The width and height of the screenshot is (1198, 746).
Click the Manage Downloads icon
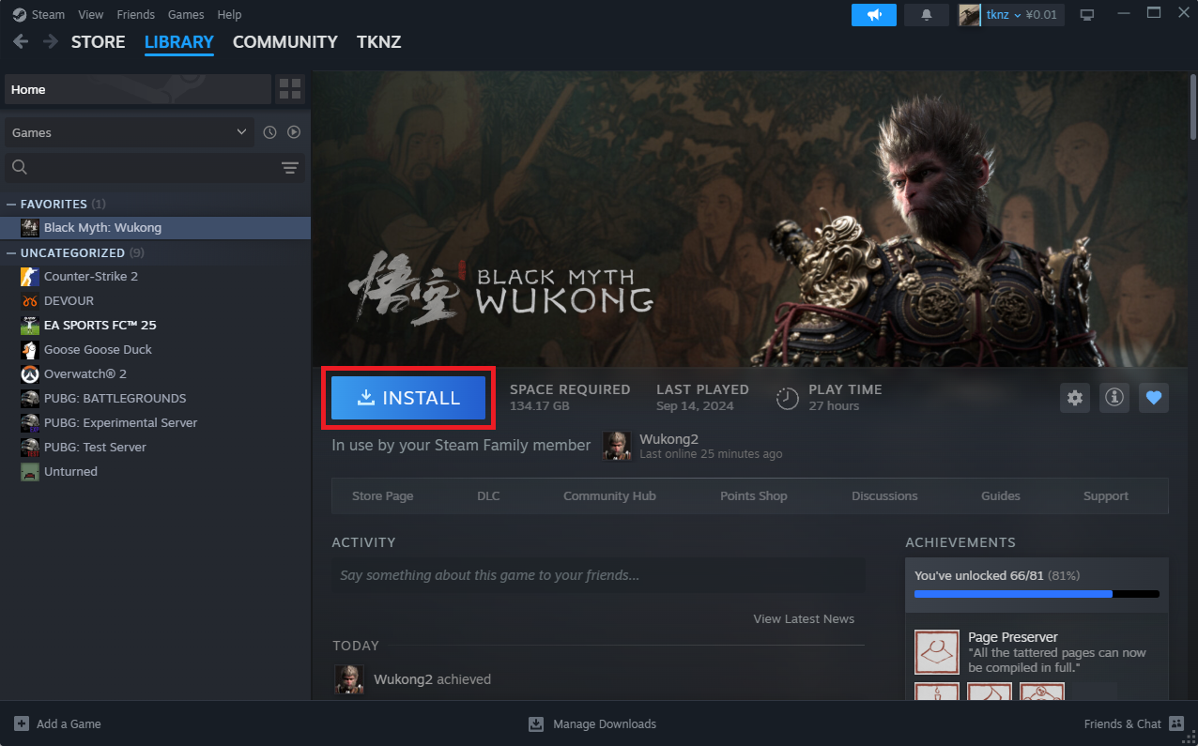tap(535, 723)
